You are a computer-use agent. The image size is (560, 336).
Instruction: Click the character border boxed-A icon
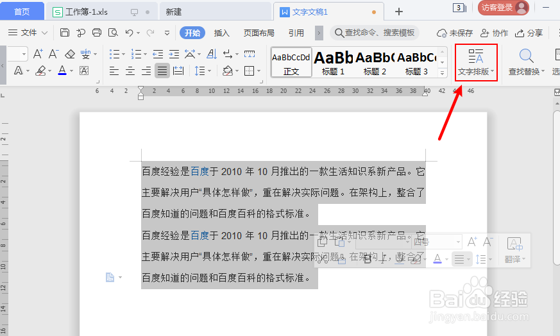coord(84,71)
